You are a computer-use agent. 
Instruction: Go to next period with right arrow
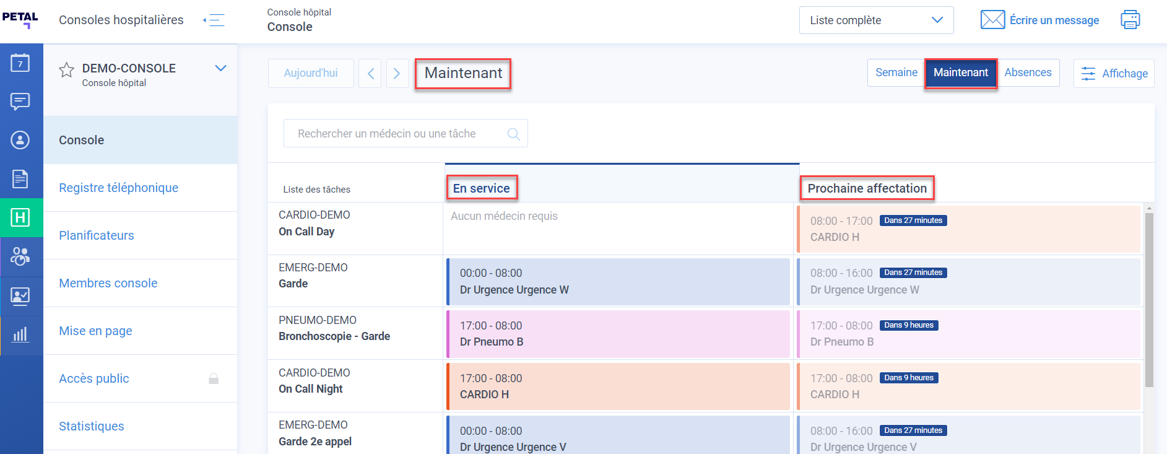397,74
